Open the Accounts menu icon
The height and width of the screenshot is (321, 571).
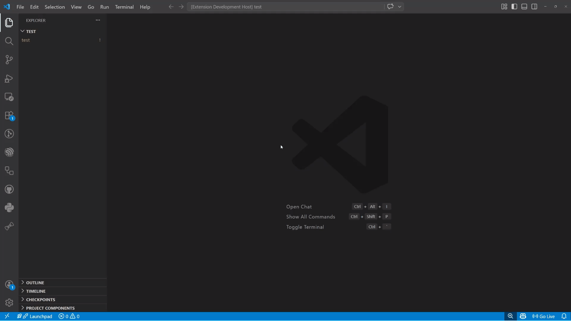click(9, 285)
